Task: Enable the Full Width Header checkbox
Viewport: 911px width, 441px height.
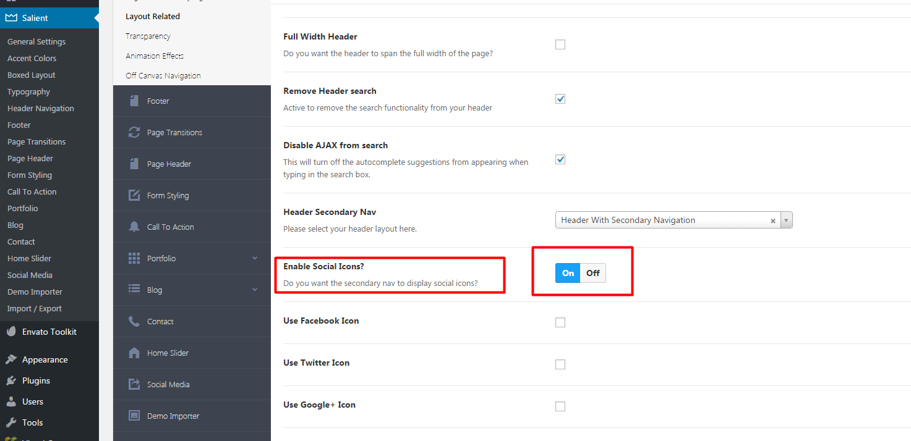Action: coord(560,44)
